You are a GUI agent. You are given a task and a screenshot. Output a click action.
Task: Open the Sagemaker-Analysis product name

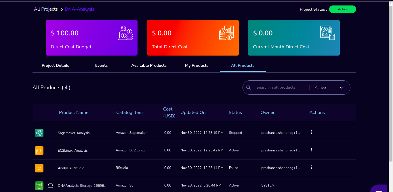[x=74, y=133]
